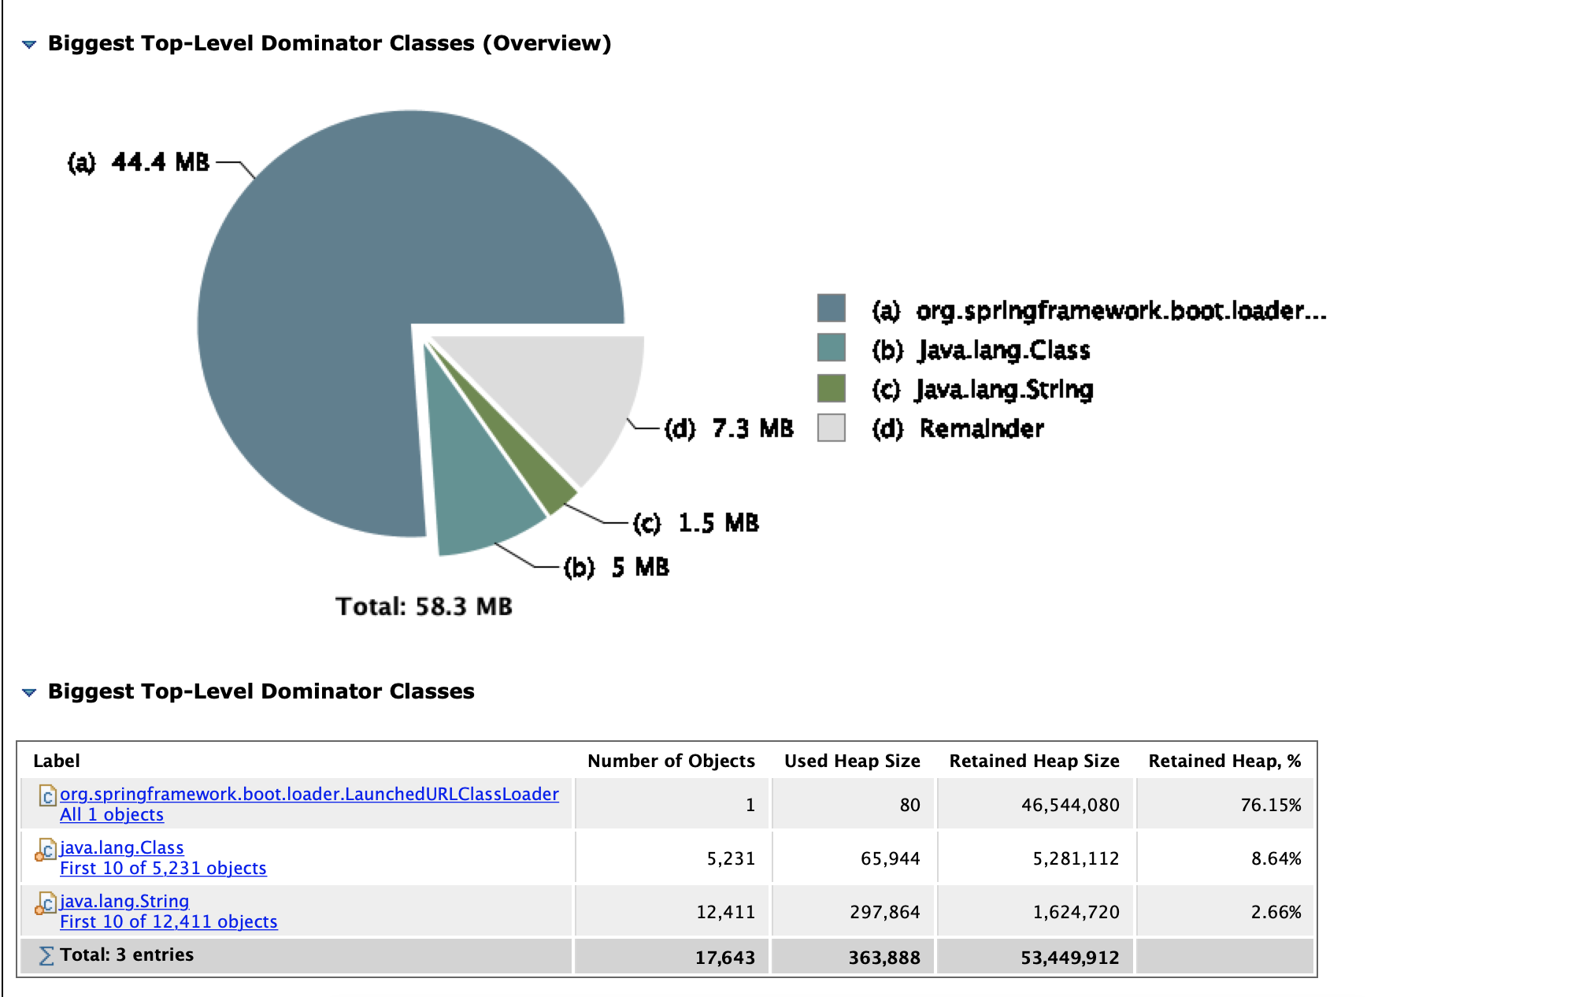
Task: Open the java.lang.Class link
Action: [x=122, y=847]
